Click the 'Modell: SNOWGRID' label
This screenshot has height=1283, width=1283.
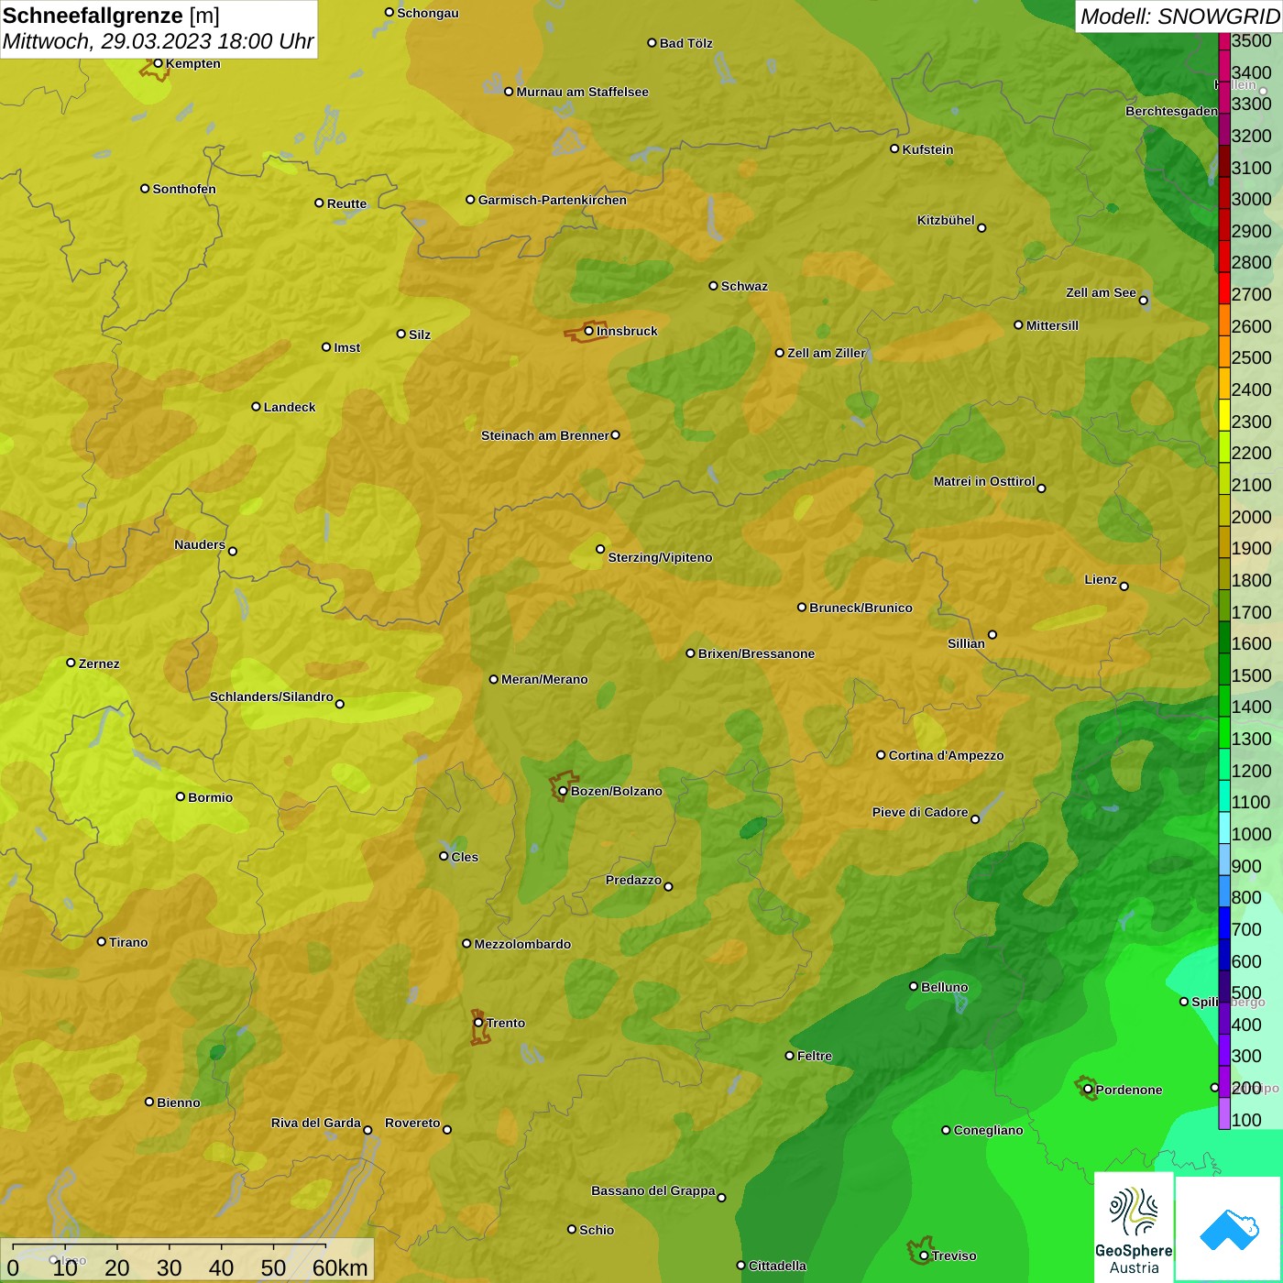(x=1179, y=16)
